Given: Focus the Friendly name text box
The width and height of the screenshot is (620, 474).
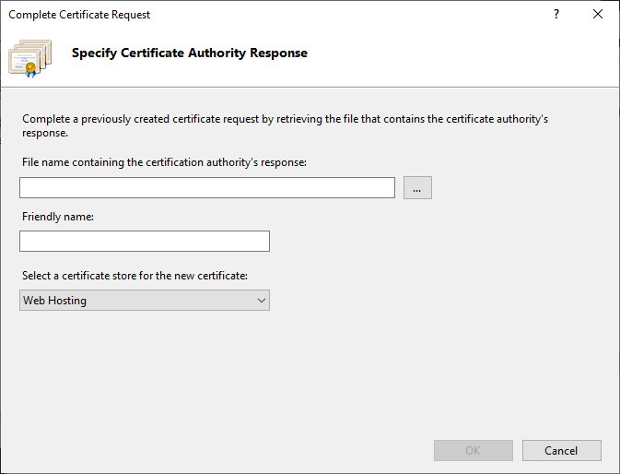Looking at the screenshot, I should point(145,242).
